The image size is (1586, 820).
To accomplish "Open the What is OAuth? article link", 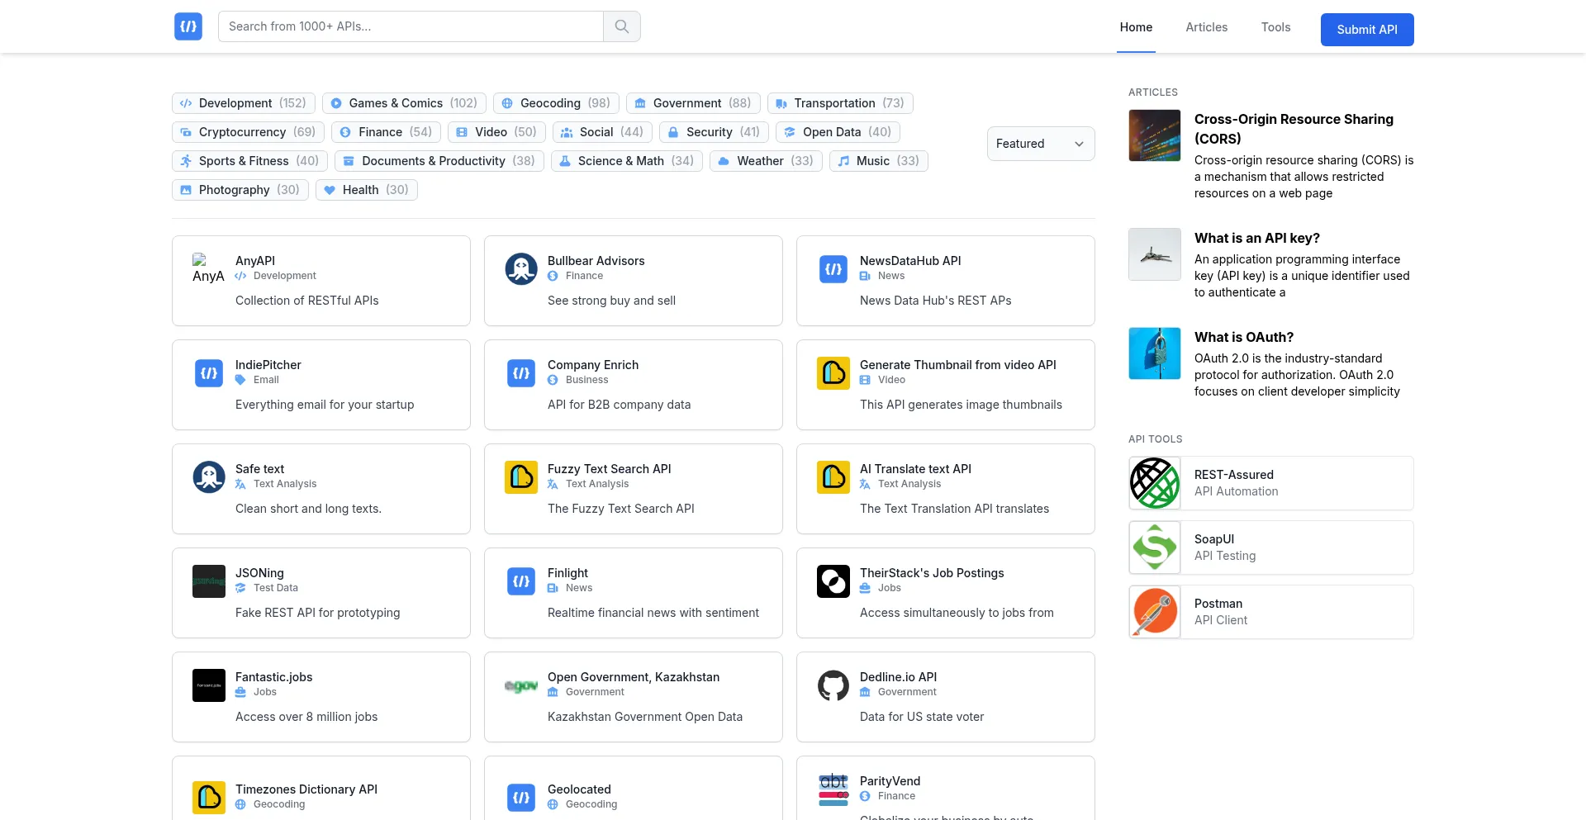I will (x=1243, y=337).
